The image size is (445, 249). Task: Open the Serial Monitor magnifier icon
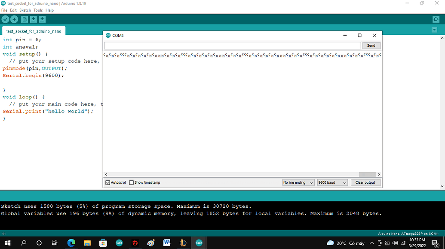tap(436, 19)
